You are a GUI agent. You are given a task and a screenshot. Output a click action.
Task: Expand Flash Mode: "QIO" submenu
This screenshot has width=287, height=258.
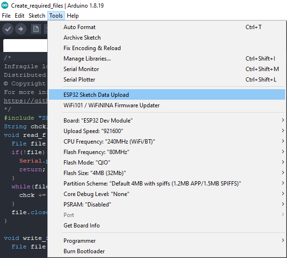[167, 162]
